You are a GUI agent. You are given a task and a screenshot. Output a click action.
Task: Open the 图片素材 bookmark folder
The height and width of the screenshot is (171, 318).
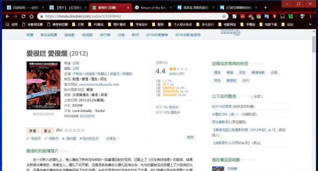[117, 24]
